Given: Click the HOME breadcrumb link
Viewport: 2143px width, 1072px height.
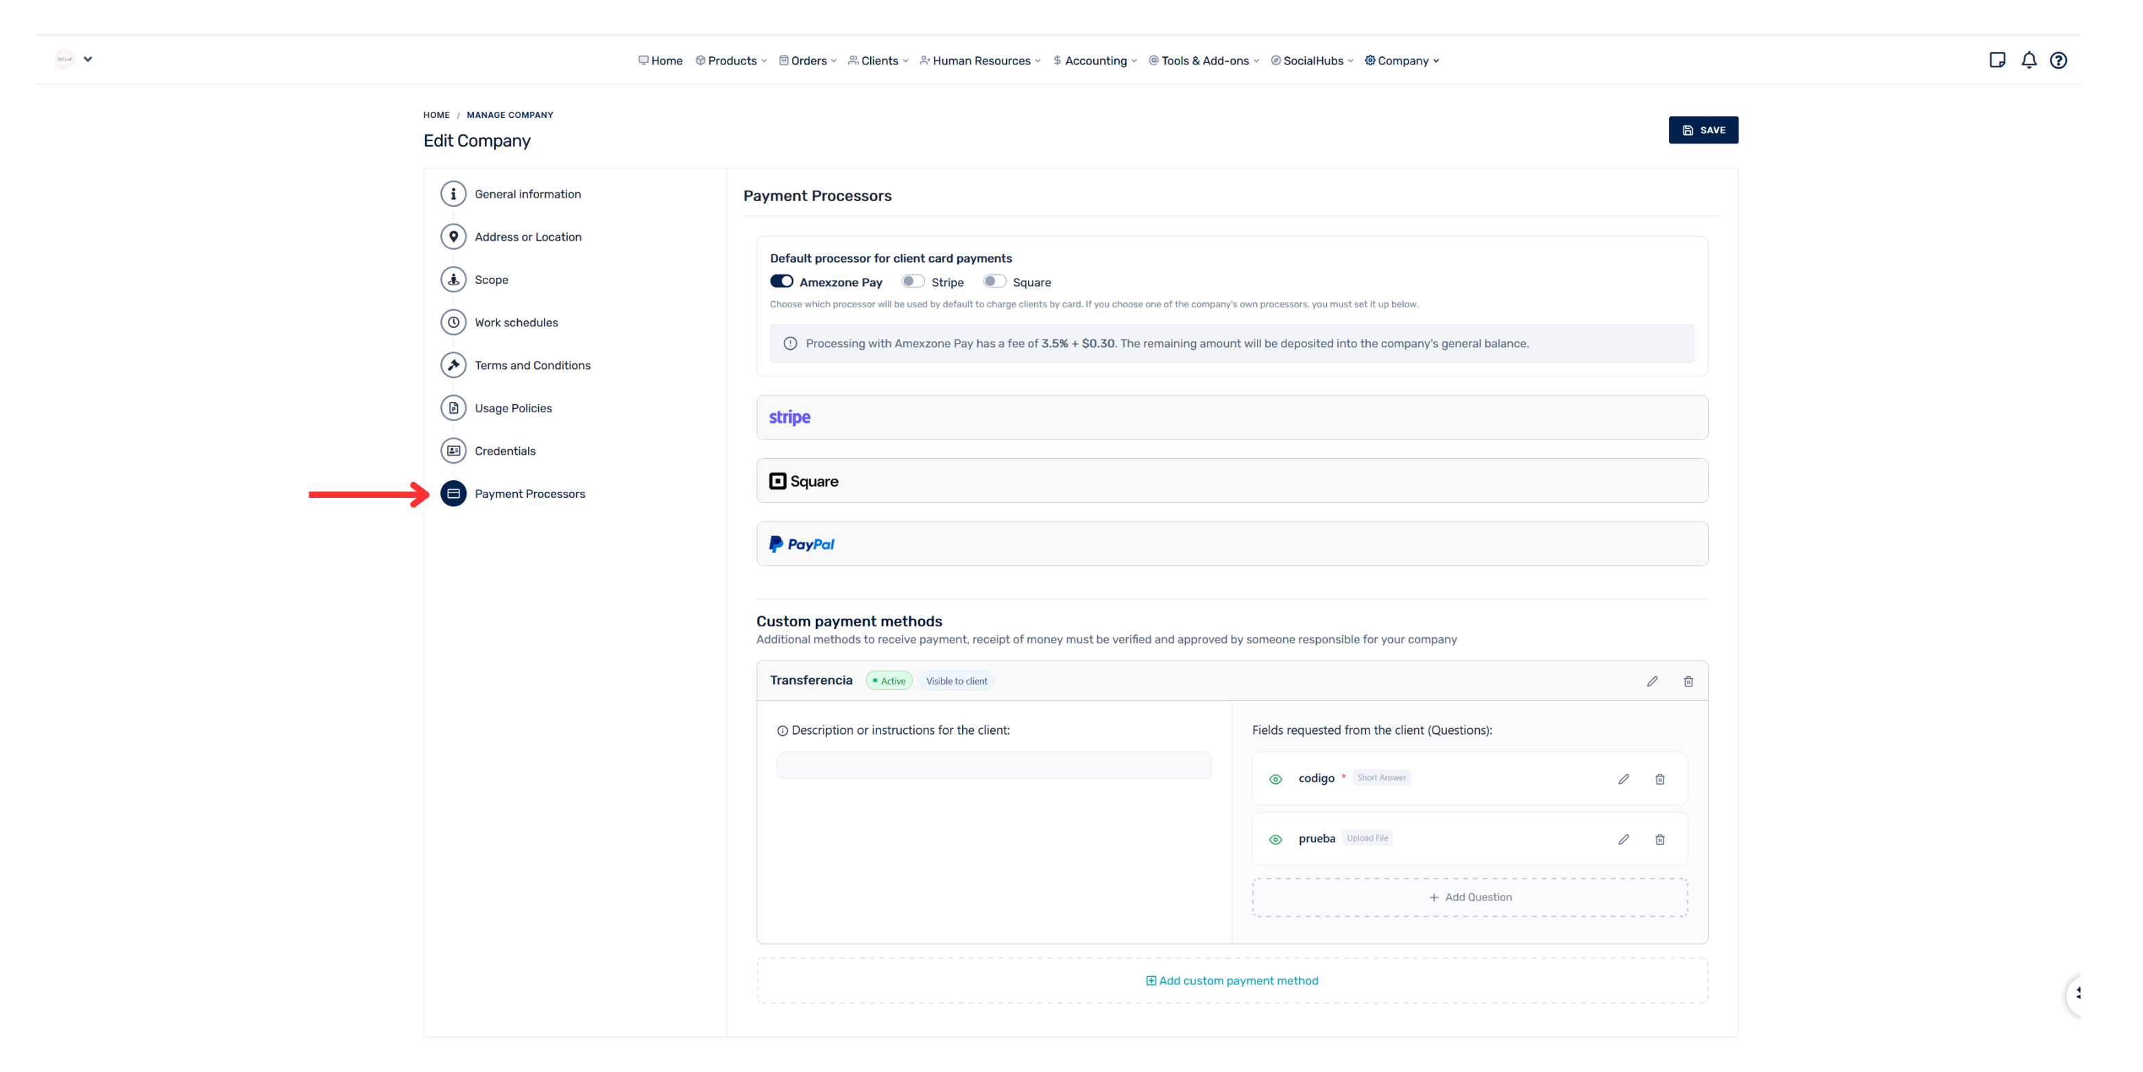Looking at the screenshot, I should pos(436,115).
